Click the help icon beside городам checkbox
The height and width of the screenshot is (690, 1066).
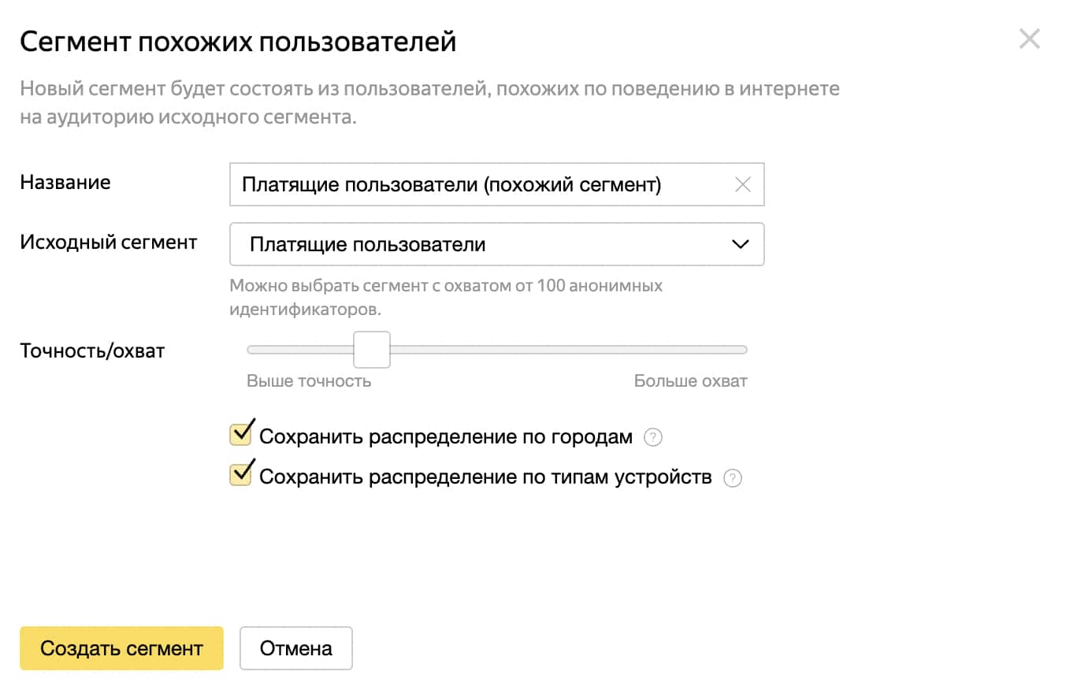653,436
